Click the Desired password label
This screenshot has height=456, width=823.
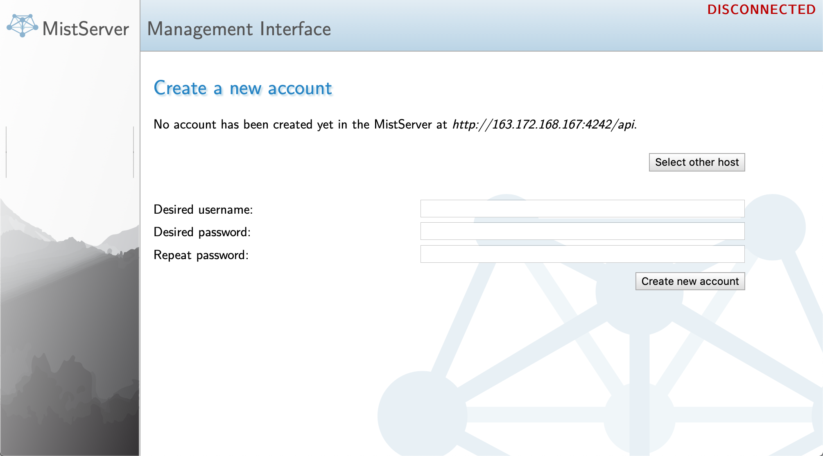202,232
